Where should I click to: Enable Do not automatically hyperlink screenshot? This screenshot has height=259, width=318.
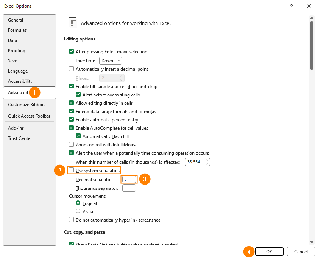click(71, 220)
